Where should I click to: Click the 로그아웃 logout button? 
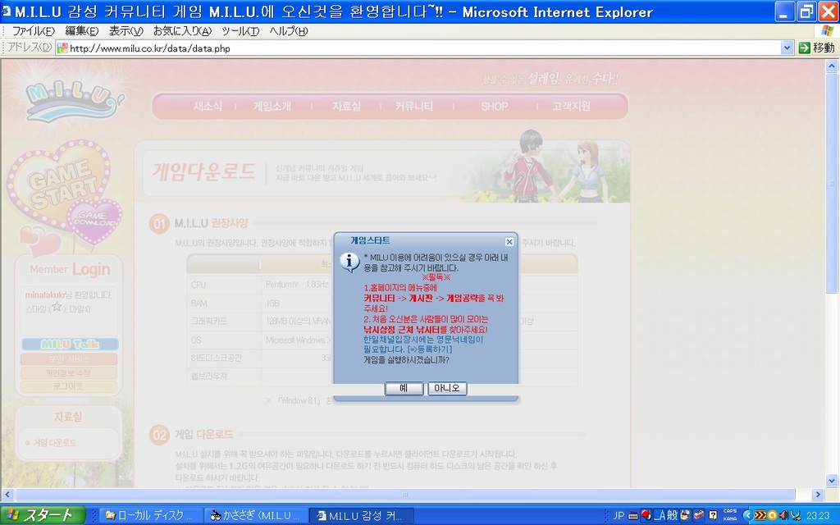point(69,386)
